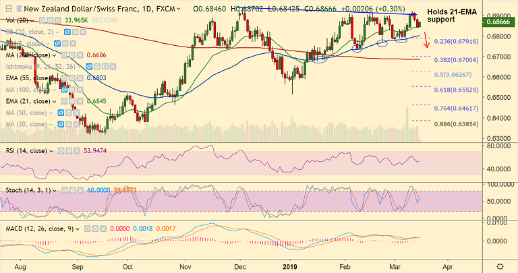Click the flag icon beside the symbol name
518x273 pixels.
[x=19, y=9]
